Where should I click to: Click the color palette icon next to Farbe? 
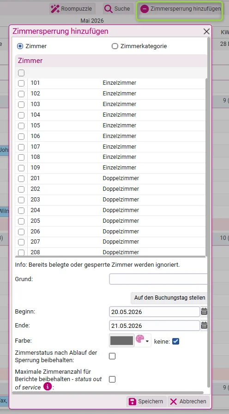point(140,339)
